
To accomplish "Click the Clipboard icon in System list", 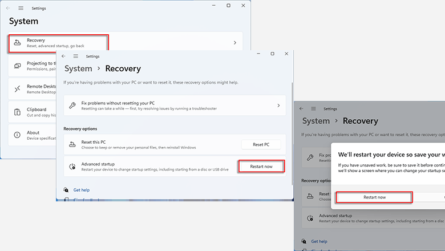I will coord(17,111).
